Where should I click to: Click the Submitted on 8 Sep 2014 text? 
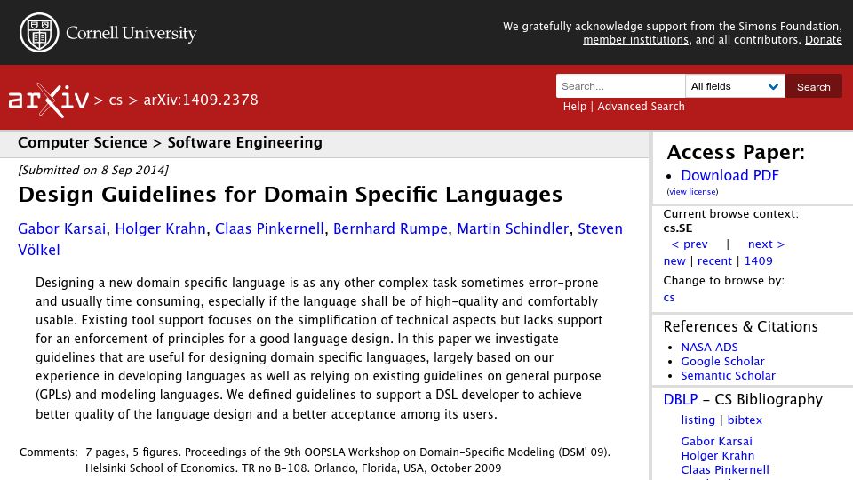93,170
